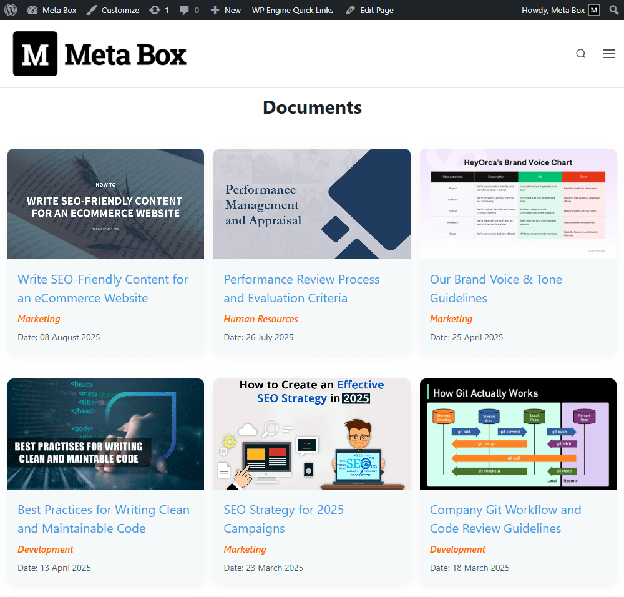Open WP Engine Quick Links menu
The height and width of the screenshot is (597, 624).
[292, 10]
